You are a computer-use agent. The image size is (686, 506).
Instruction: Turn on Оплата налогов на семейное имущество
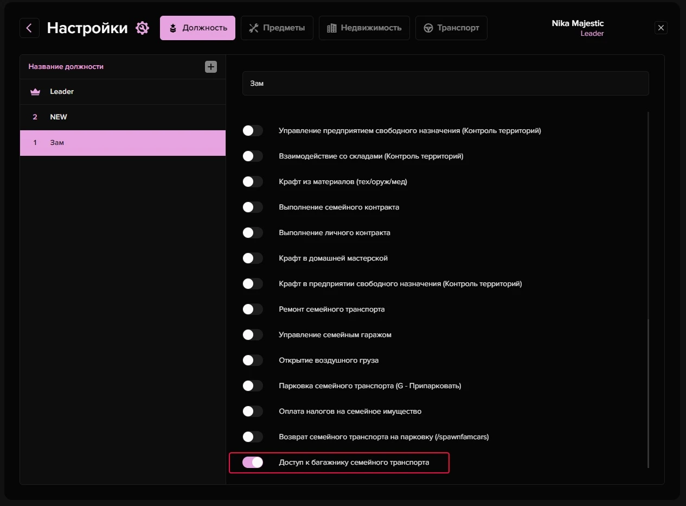pyautogui.click(x=253, y=412)
